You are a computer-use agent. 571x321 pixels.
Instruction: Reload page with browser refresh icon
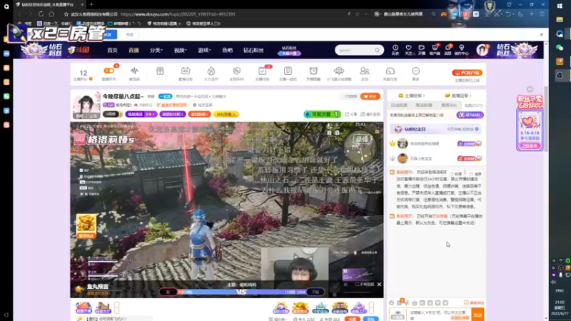41,14
